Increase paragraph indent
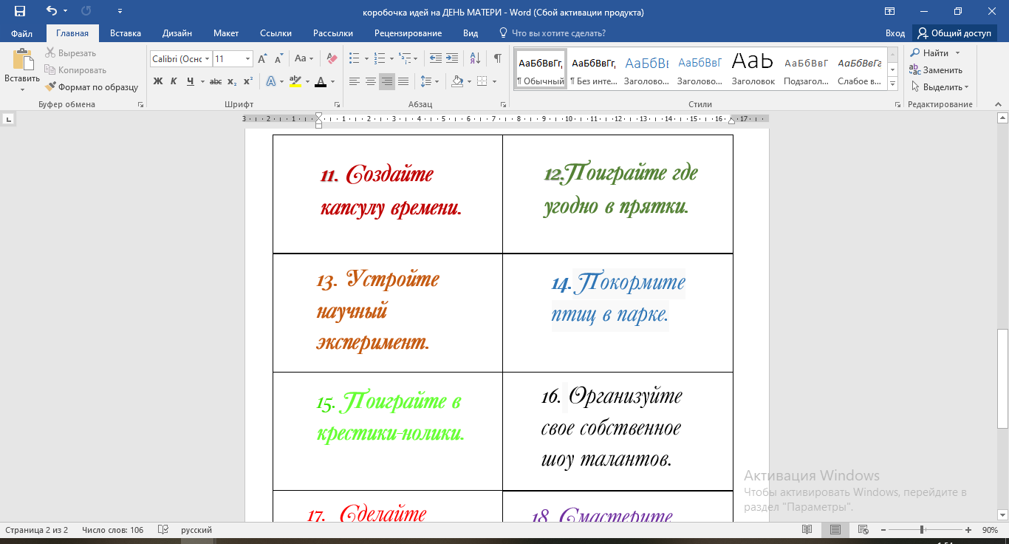1009x544 pixels. pos(451,58)
